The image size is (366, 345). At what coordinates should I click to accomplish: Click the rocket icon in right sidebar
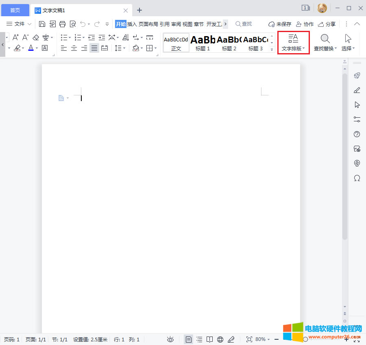pos(357,75)
